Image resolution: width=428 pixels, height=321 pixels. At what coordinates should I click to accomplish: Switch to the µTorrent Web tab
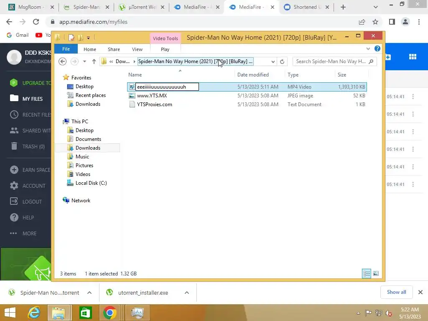(142, 7)
